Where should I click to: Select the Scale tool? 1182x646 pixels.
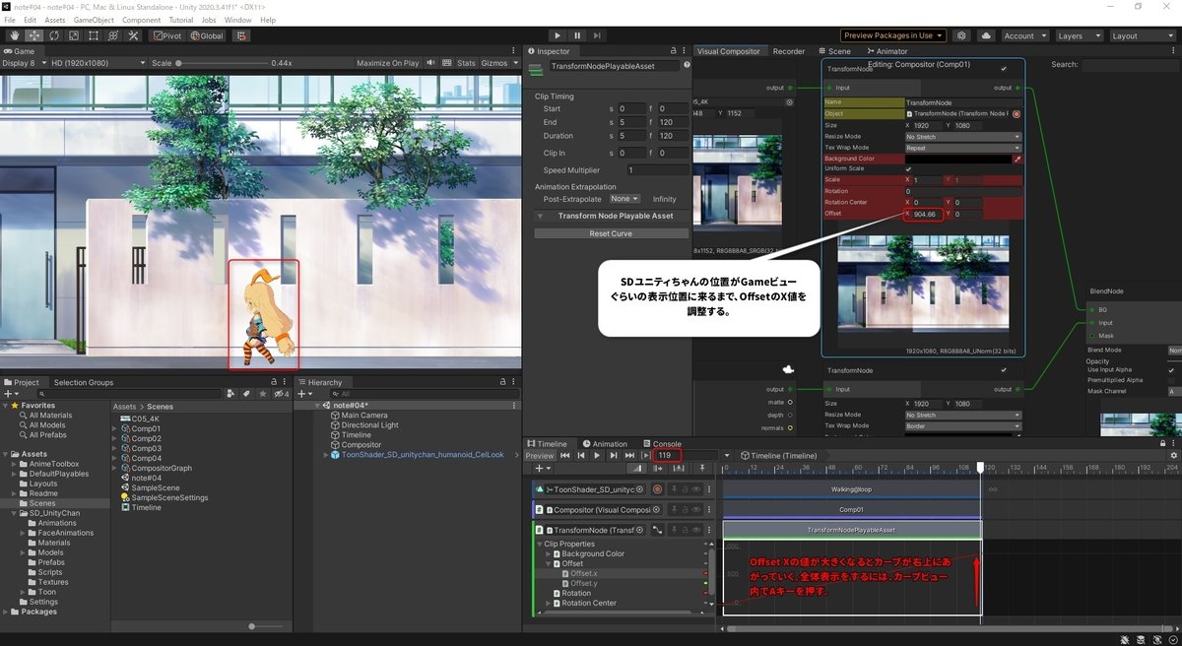(x=73, y=35)
